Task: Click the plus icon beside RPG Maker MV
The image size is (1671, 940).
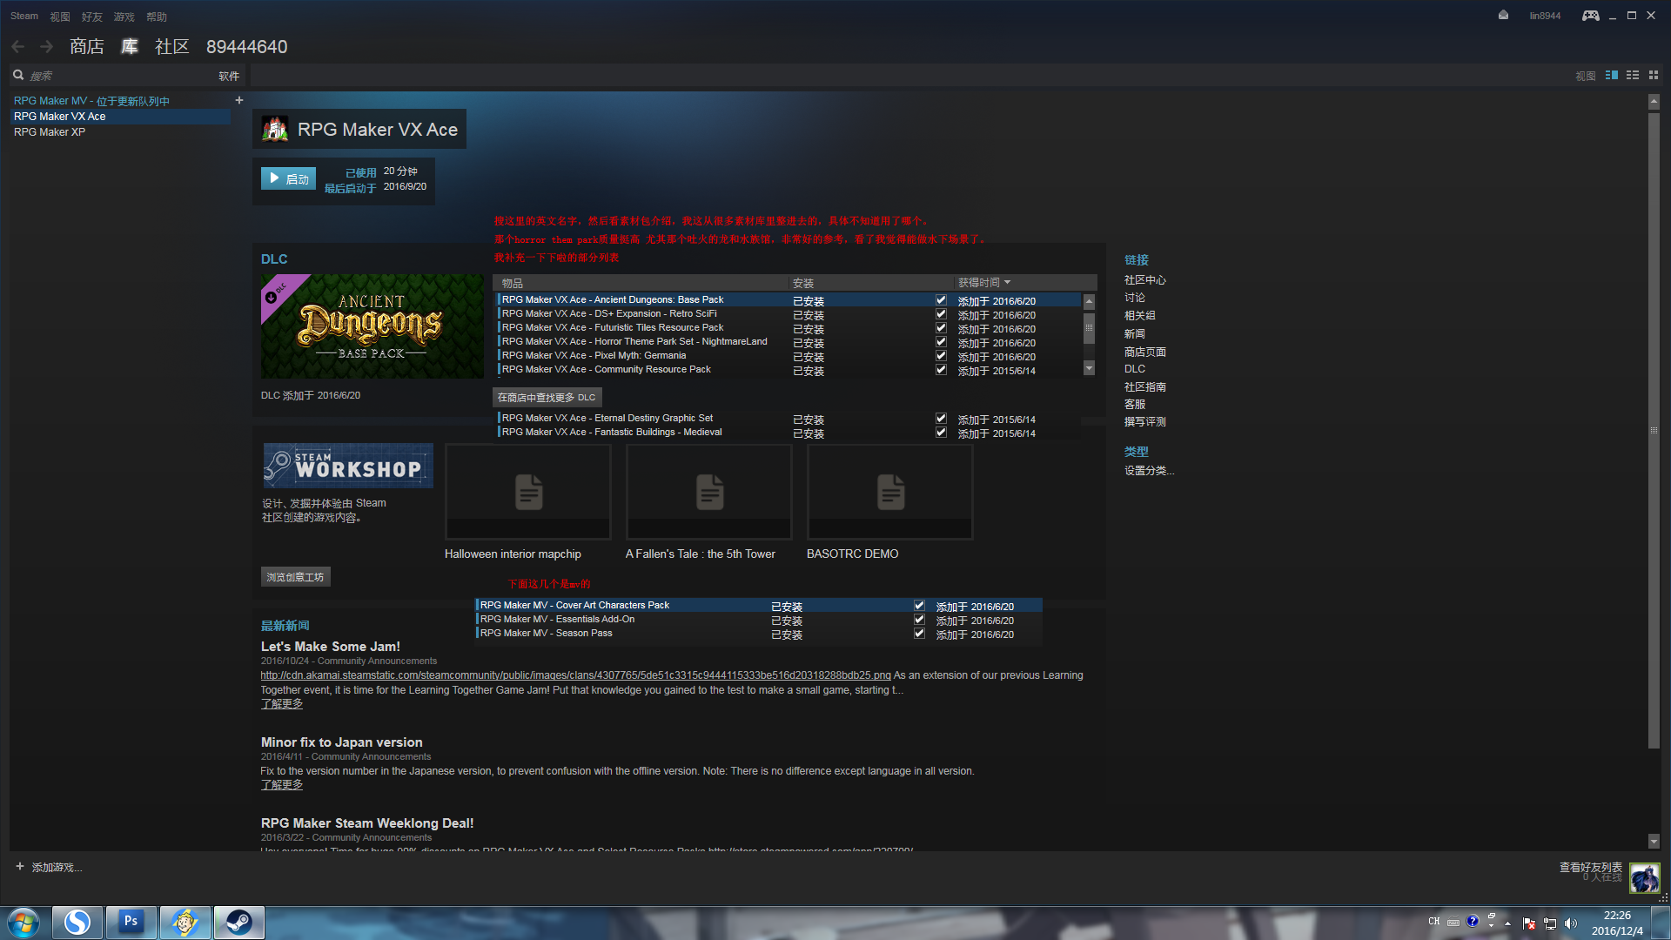Action: click(x=239, y=100)
